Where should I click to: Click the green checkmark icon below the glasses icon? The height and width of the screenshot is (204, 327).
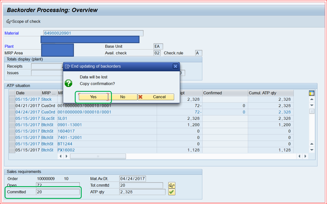(x=171, y=192)
